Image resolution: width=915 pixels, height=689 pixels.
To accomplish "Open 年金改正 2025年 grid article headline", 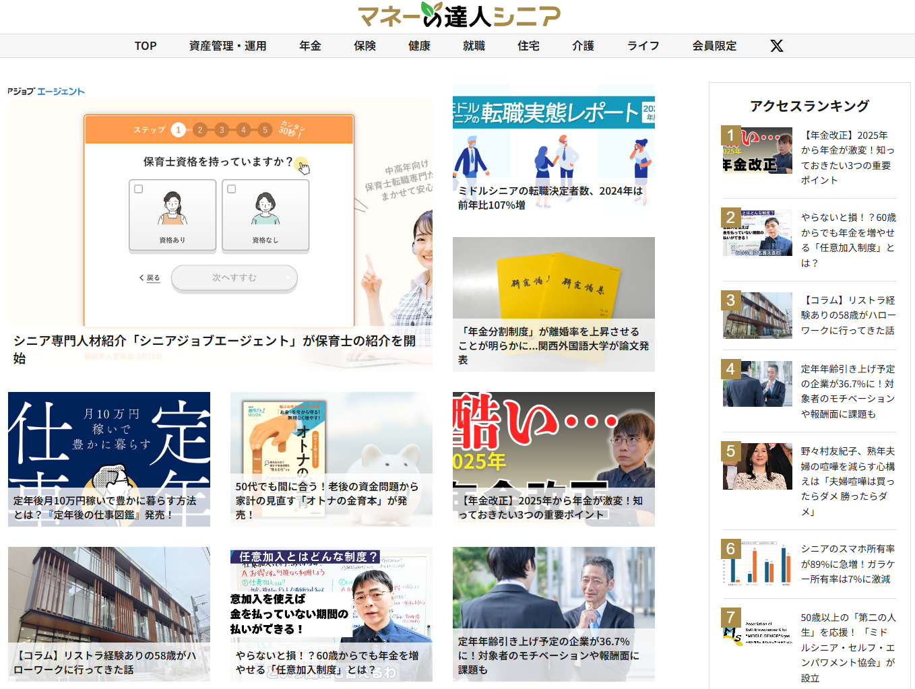I will [x=550, y=508].
